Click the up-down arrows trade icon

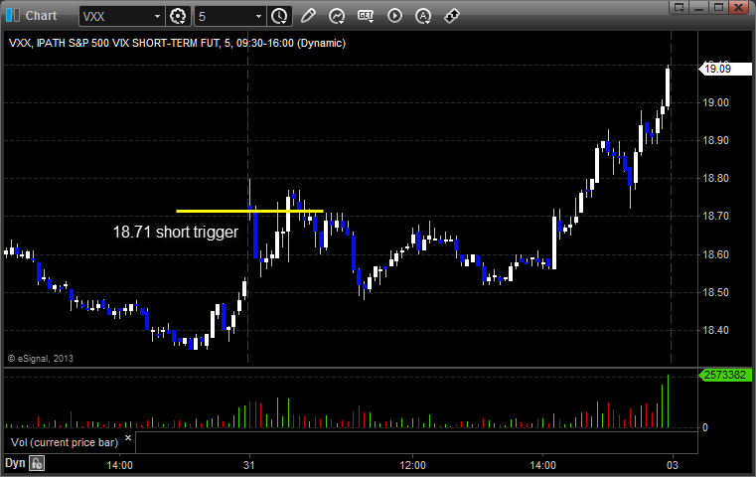pyautogui.click(x=452, y=16)
